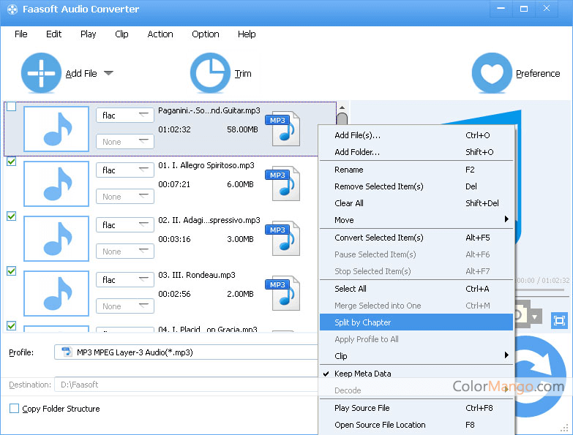573x435 pixels.
Task: Click the fullscreen icon in the preview panel
Action: click(559, 320)
